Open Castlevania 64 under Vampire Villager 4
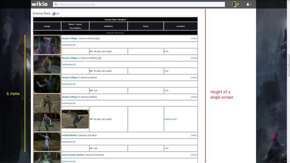Viewport: 290px width, 163px height. click(68, 103)
